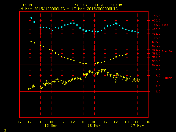The height and width of the screenshot is (132, 176).
Task: Click the 00 hour label above 17 Mar
Action: click(x=137, y=122)
